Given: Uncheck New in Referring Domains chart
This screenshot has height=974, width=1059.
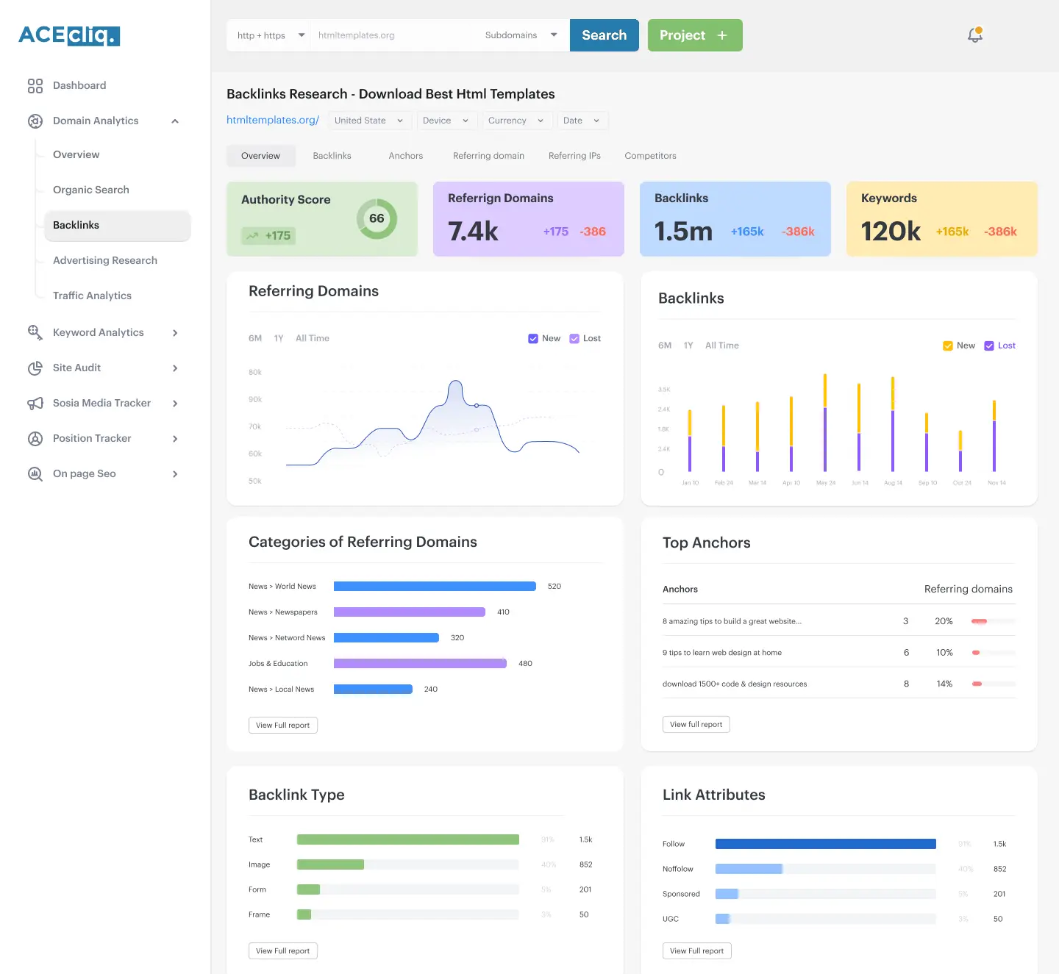Looking at the screenshot, I should pos(533,339).
